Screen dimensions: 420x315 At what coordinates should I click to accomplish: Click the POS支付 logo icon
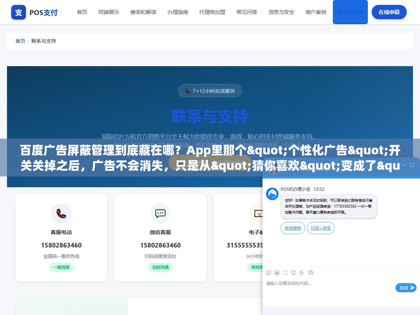click(x=19, y=12)
